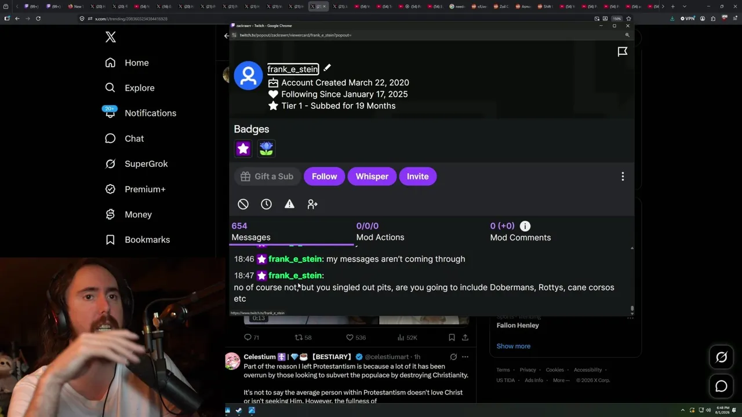
Task: Click the warn user triangle icon
Action: [289, 204]
